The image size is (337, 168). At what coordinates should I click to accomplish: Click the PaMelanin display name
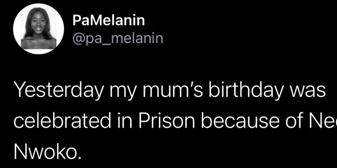click(x=109, y=21)
